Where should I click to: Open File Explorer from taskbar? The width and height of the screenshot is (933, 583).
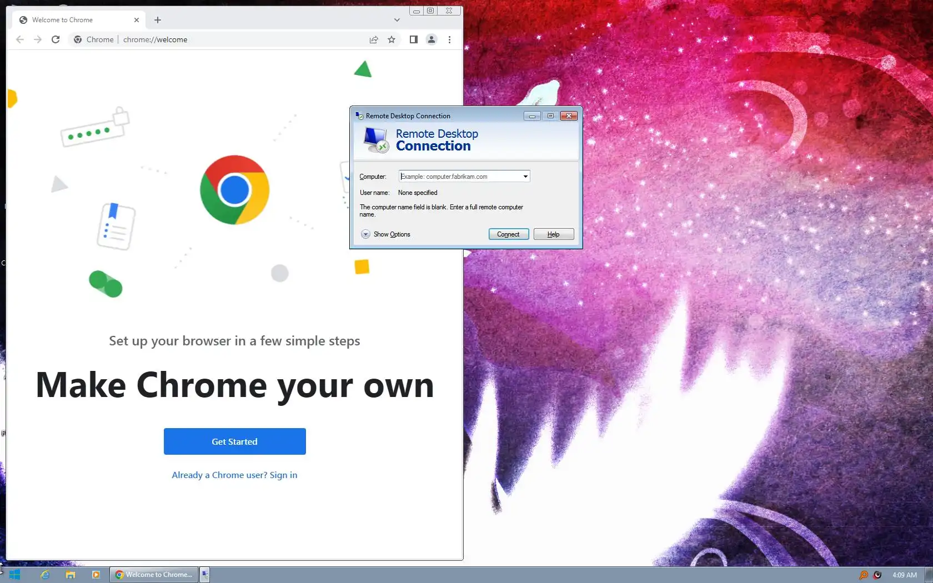click(x=71, y=575)
